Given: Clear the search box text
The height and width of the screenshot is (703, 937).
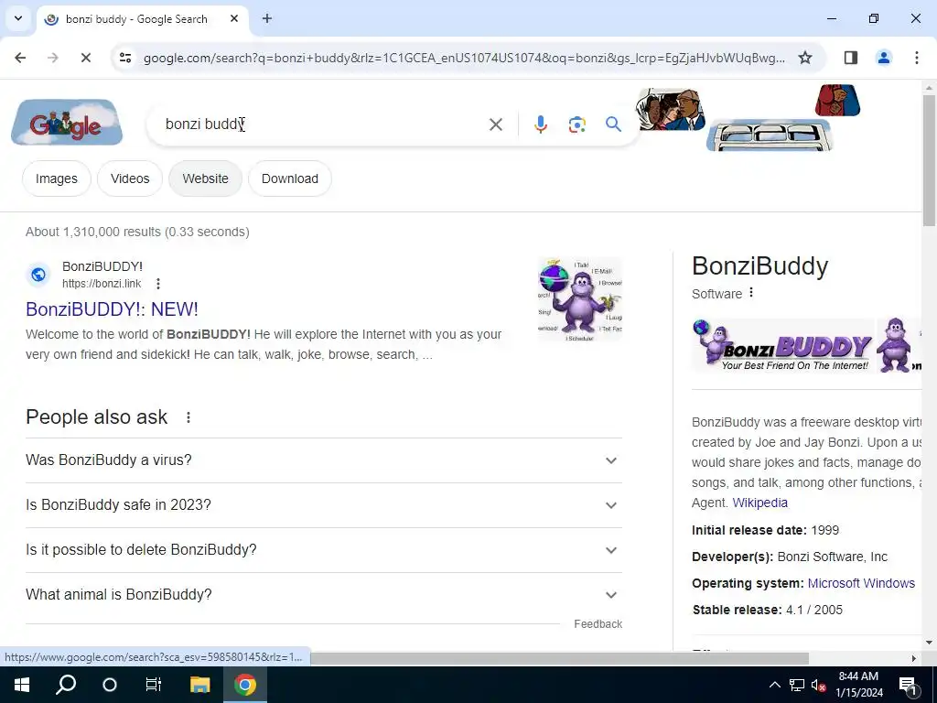Looking at the screenshot, I should pos(495,124).
